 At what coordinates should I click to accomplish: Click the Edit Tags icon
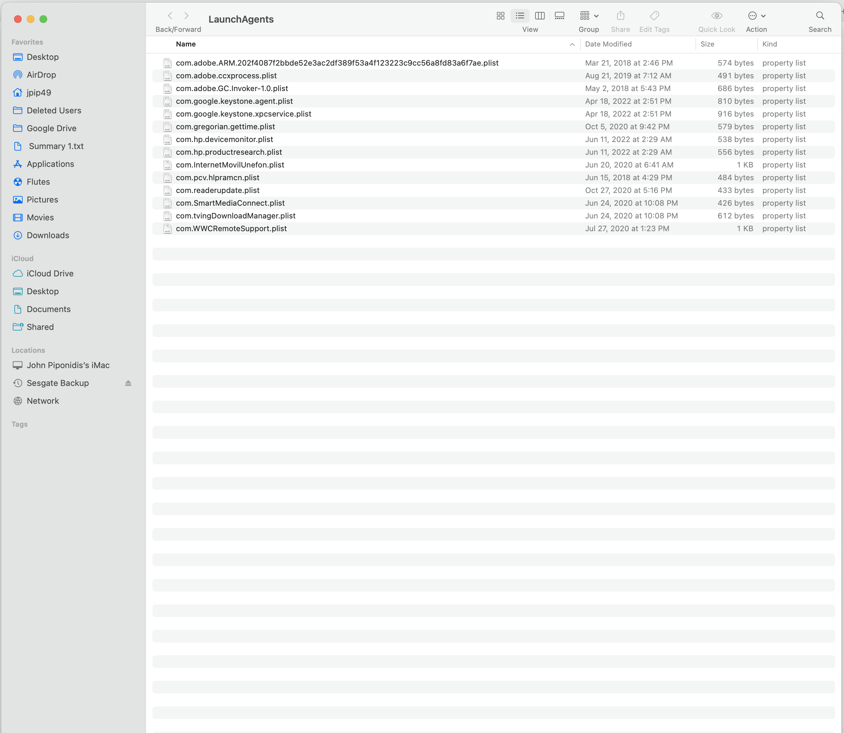[654, 16]
